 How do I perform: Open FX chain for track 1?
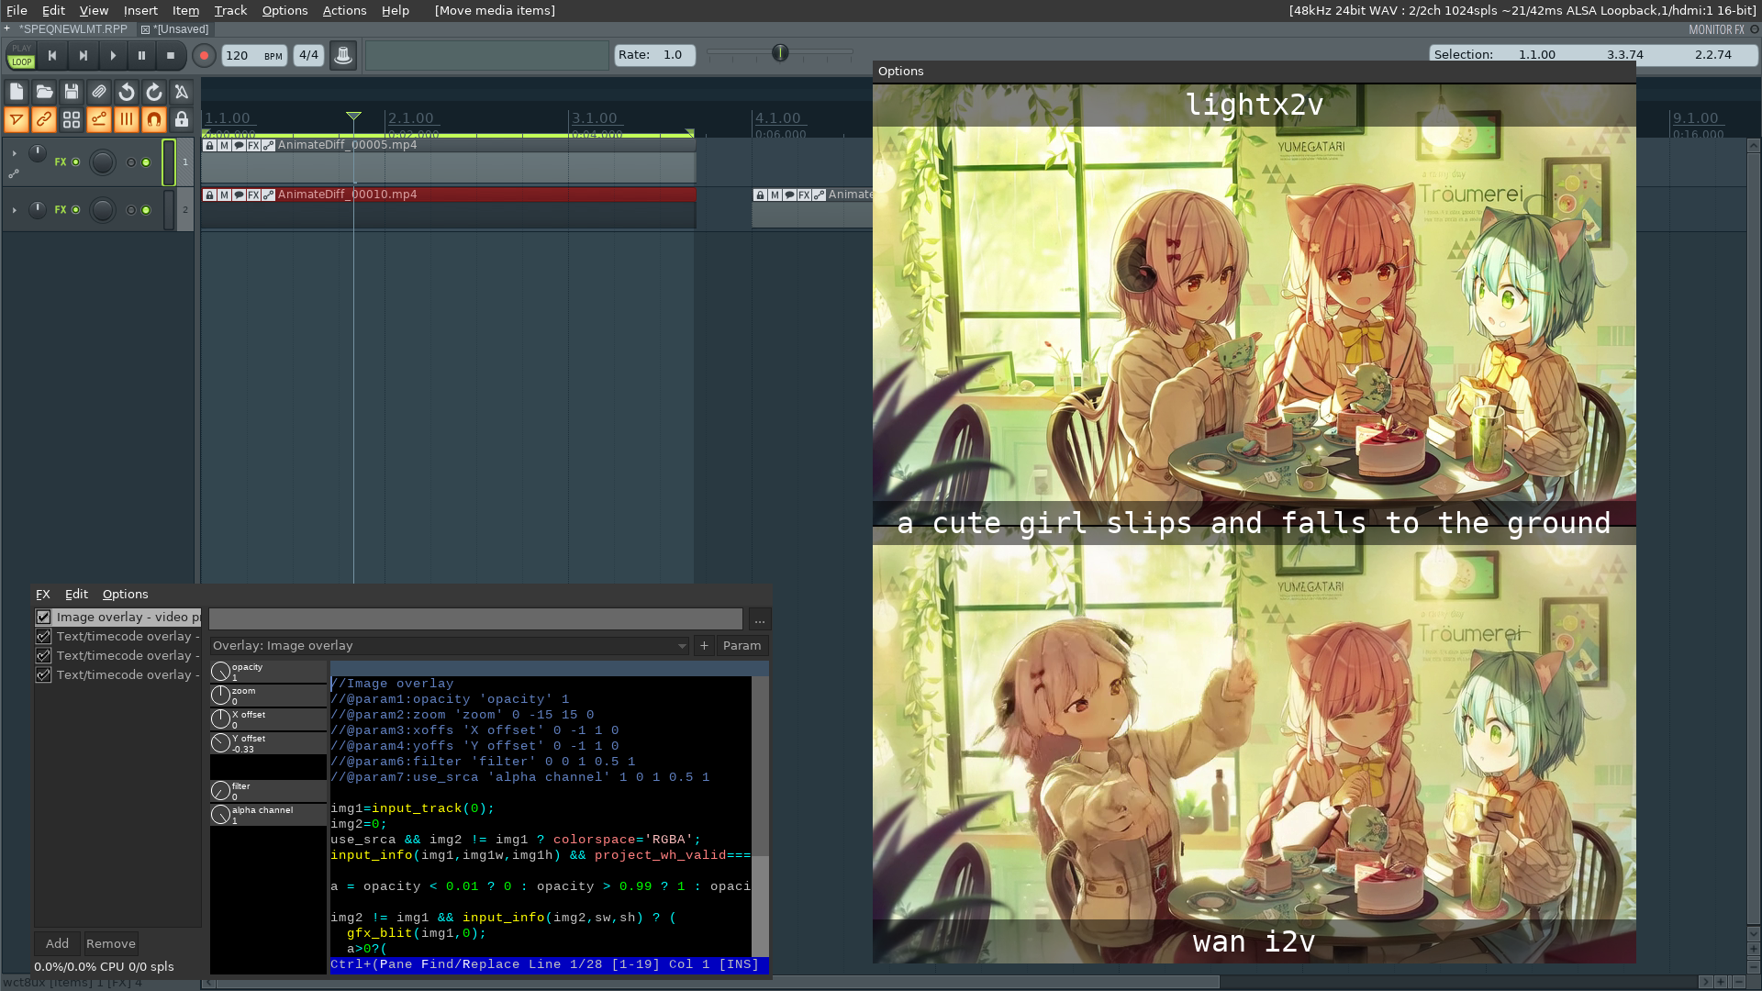61,162
